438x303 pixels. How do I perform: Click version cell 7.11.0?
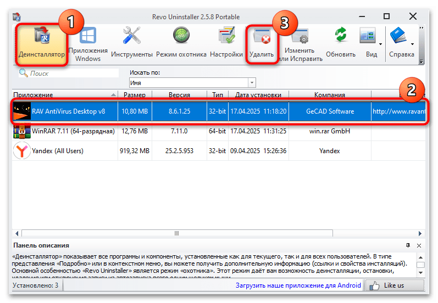(179, 131)
